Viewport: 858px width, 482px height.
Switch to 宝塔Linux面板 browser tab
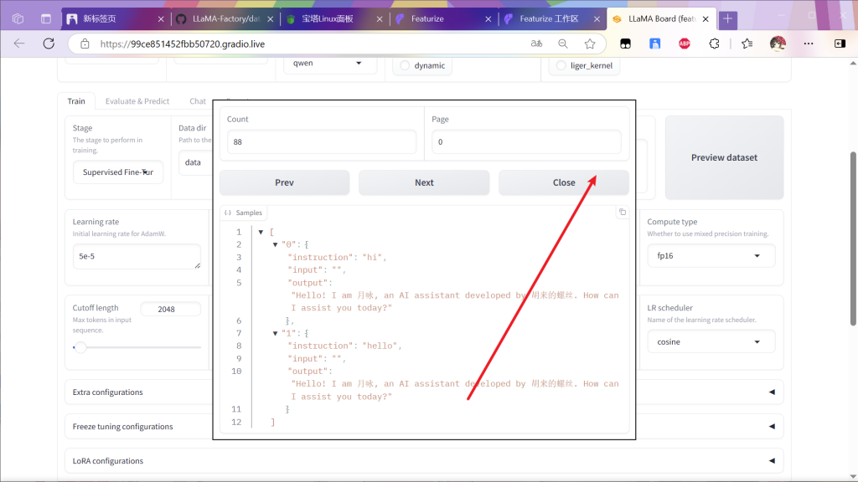[333, 19]
